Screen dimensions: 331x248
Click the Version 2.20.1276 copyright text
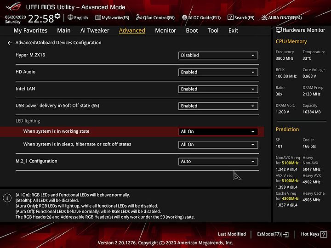165,243
